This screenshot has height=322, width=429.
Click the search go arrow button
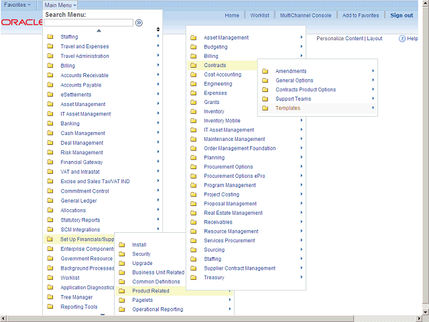(139, 23)
